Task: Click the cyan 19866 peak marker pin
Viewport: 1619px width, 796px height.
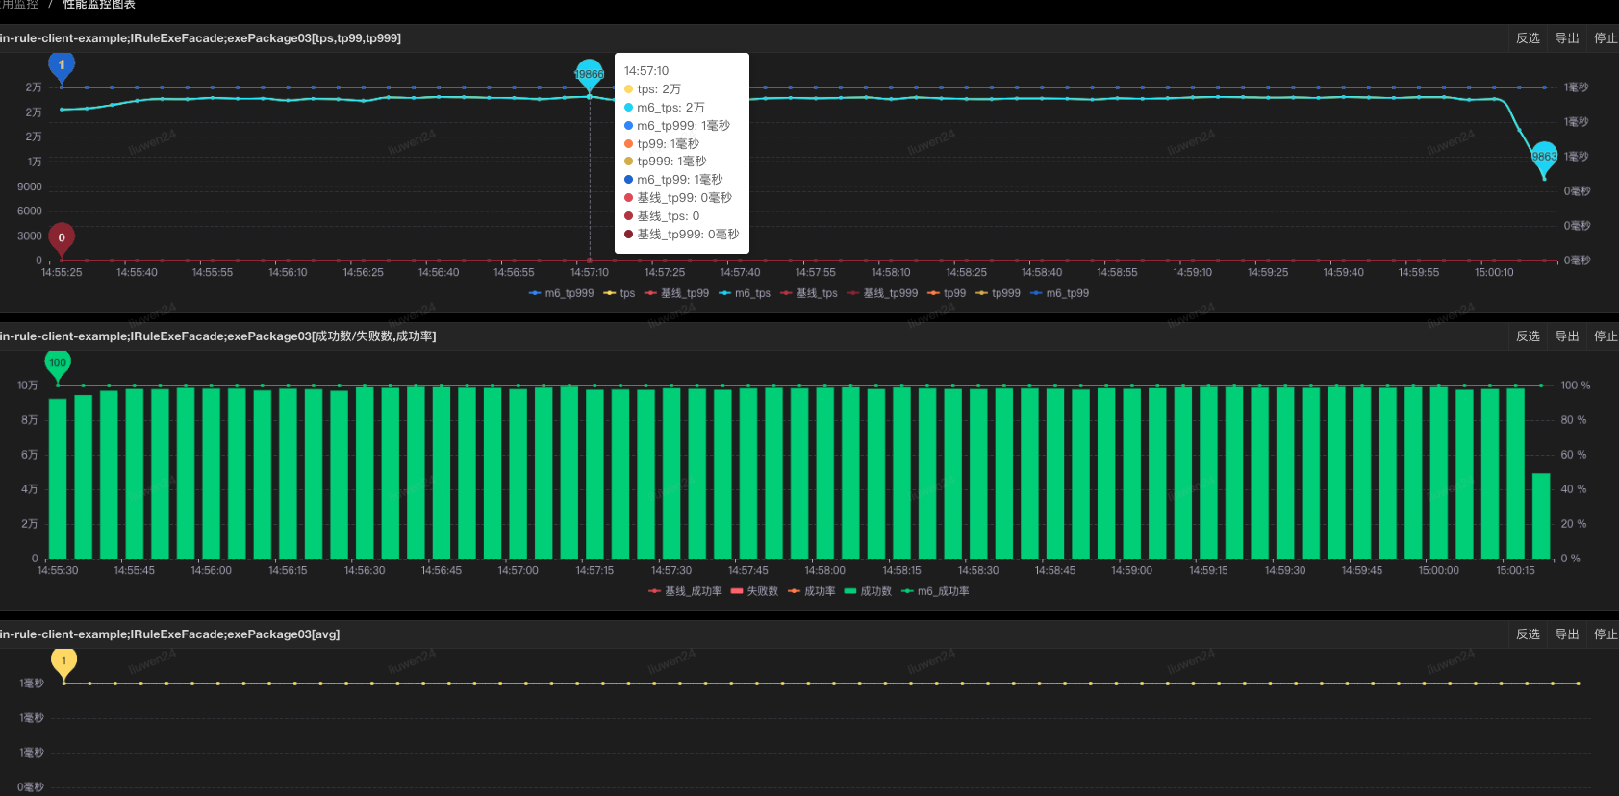Action: [589, 75]
